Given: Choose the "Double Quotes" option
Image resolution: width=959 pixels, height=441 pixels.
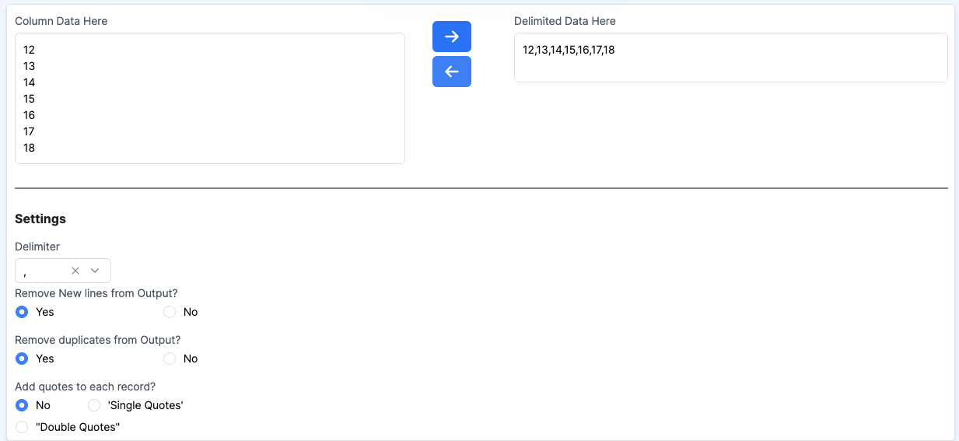Looking at the screenshot, I should click(x=22, y=427).
